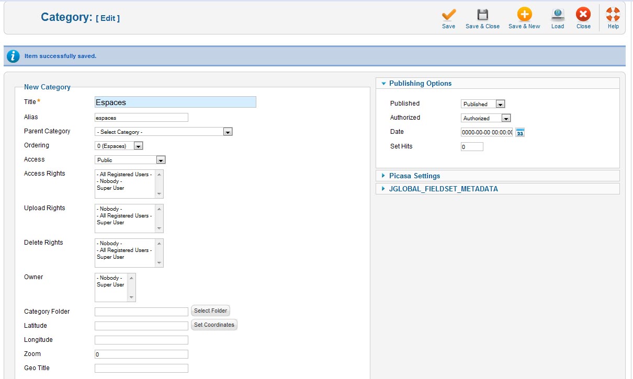Change the Published status dropdown

[482, 104]
